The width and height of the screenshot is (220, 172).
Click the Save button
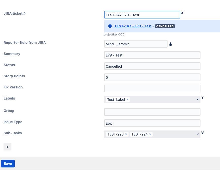(8, 164)
